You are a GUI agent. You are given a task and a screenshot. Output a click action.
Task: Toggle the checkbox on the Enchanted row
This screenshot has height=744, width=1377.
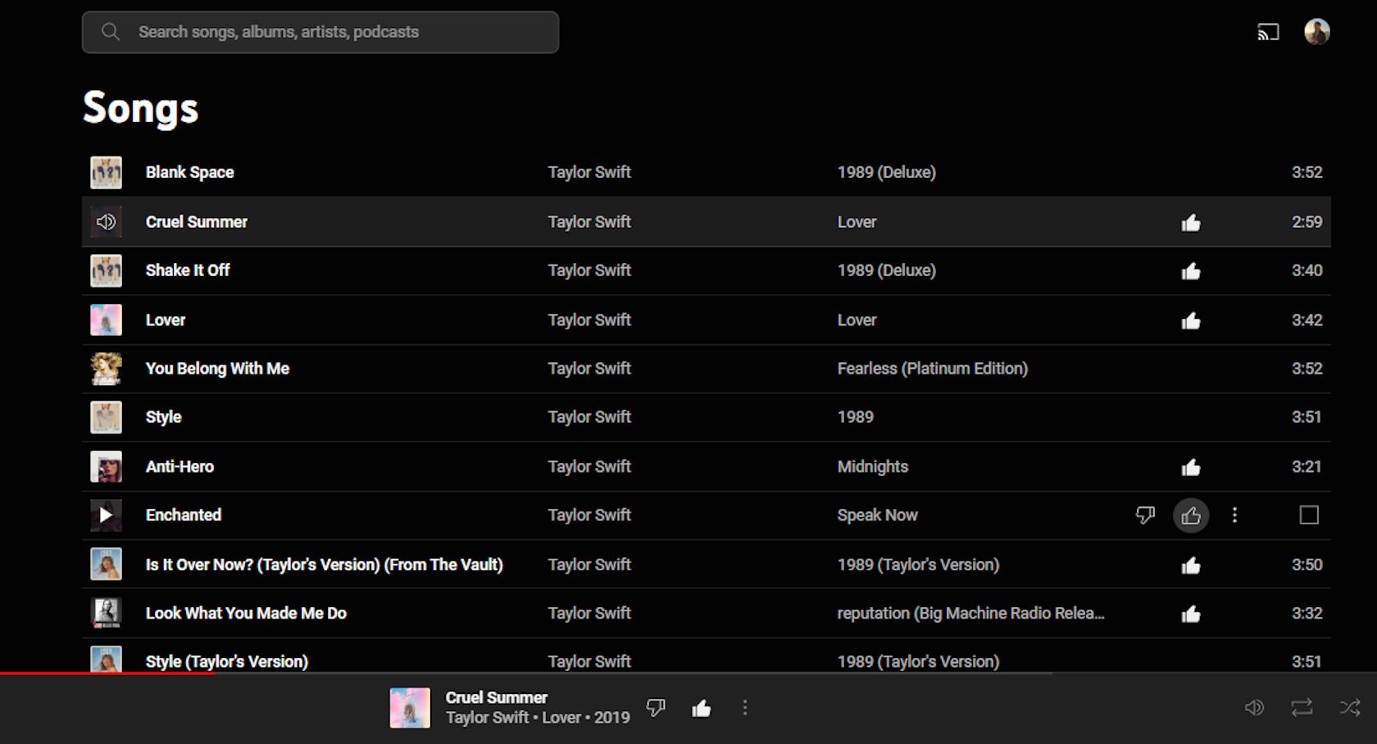point(1308,515)
